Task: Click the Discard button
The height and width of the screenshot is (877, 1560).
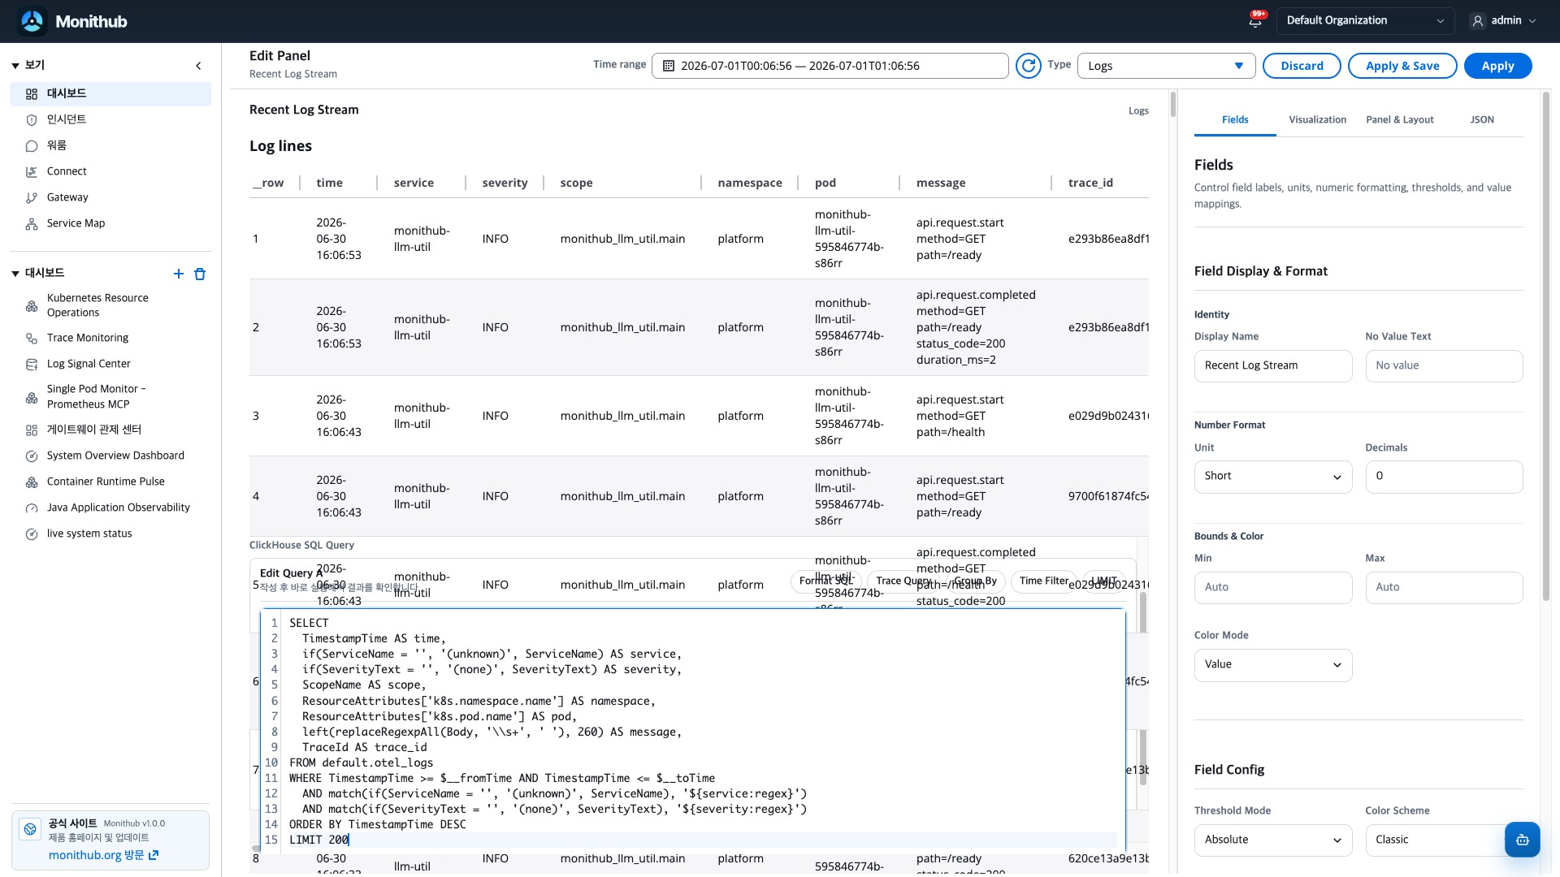Action: click(1302, 66)
